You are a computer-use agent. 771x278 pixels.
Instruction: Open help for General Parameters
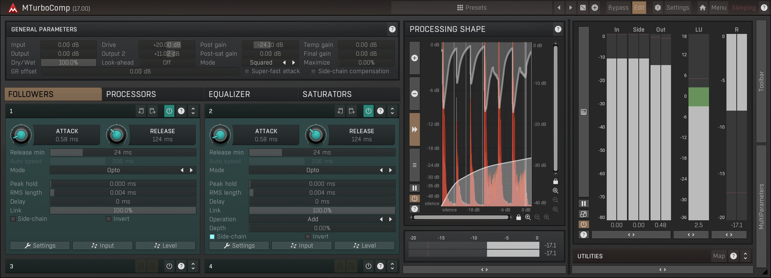click(392, 29)
